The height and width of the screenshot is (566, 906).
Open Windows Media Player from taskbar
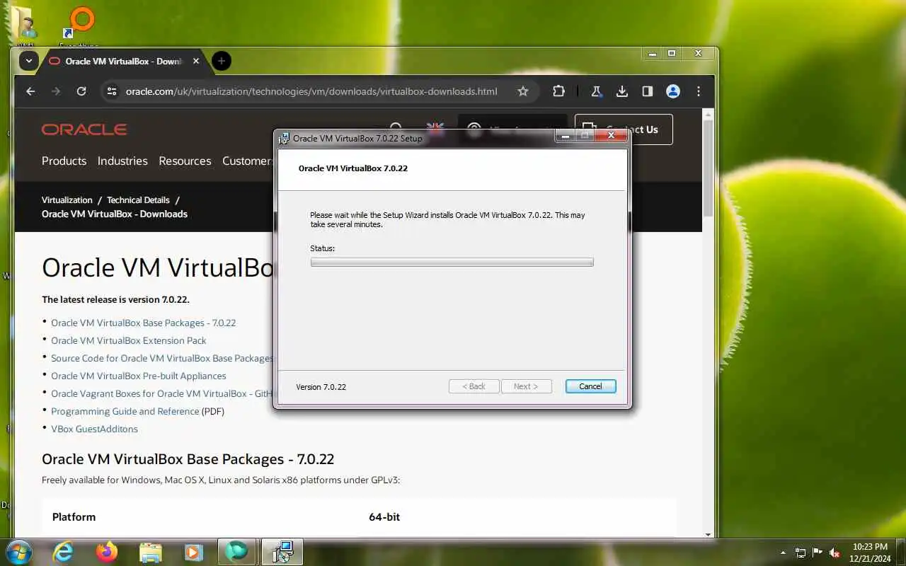193,552
